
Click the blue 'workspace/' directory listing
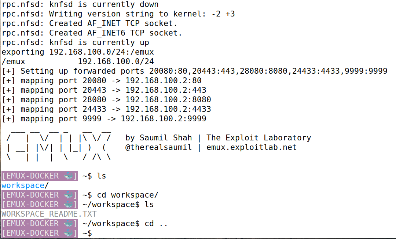(25, 185)
